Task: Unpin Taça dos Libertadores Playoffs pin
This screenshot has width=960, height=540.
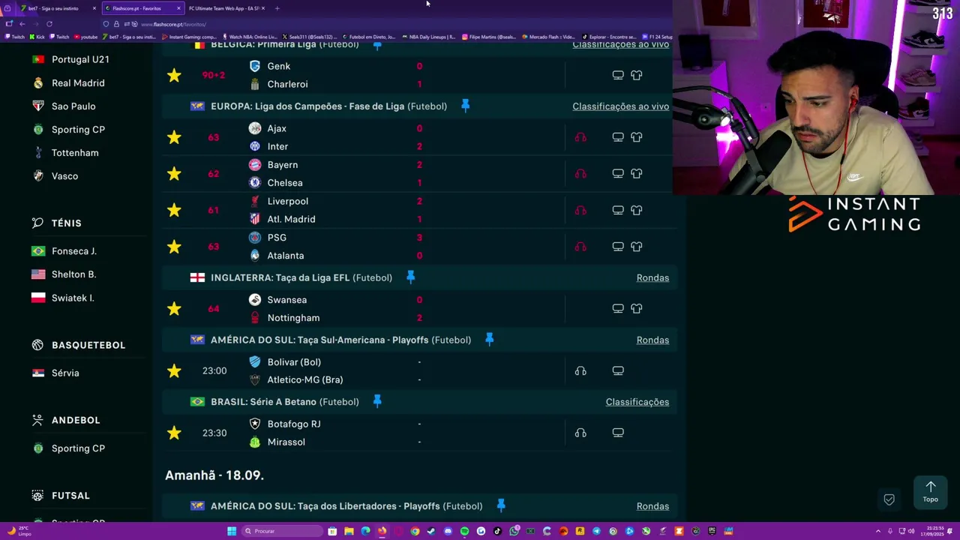Action: [501, 506]
